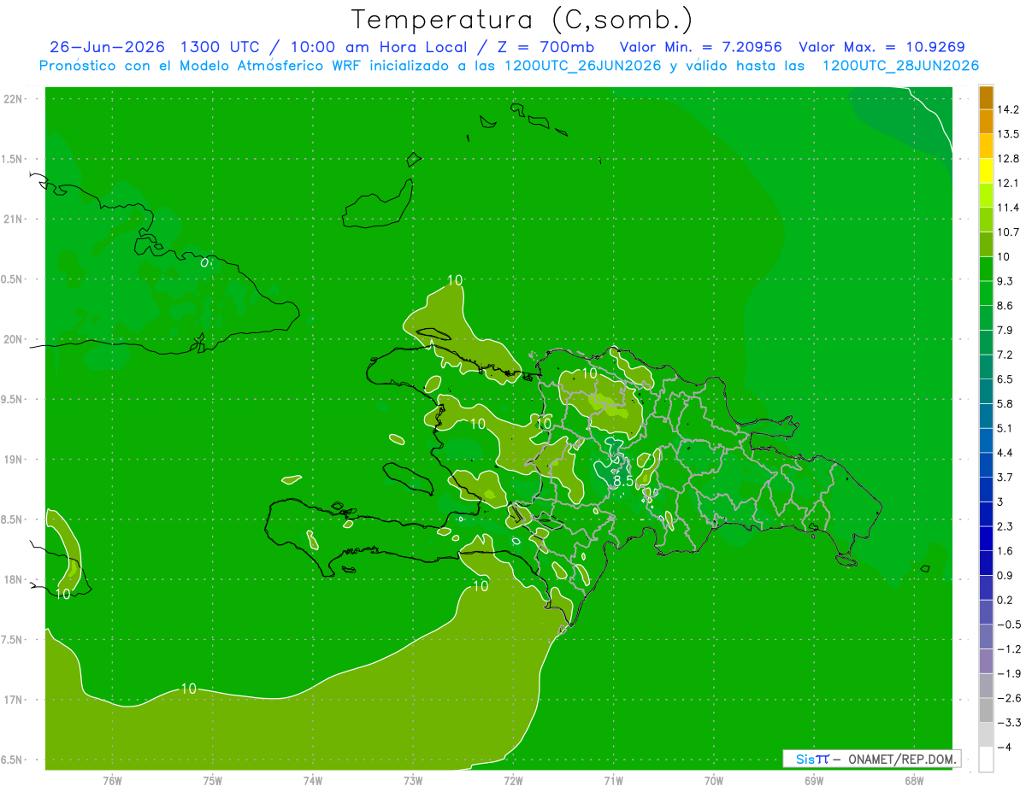Click the "20N" latitude axis label
Image resolution: width=1026 pixels, height=792 pixels.
(x=14, y=339)
